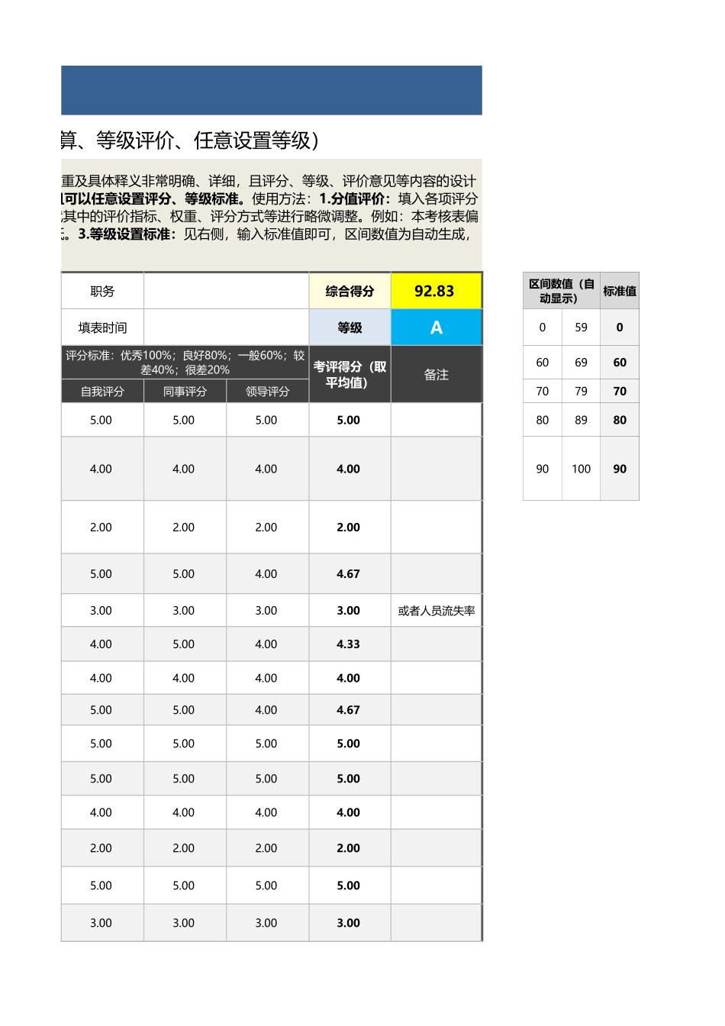Select the 填表时间 label cell
725x1026 pixels.
(102, 327)
